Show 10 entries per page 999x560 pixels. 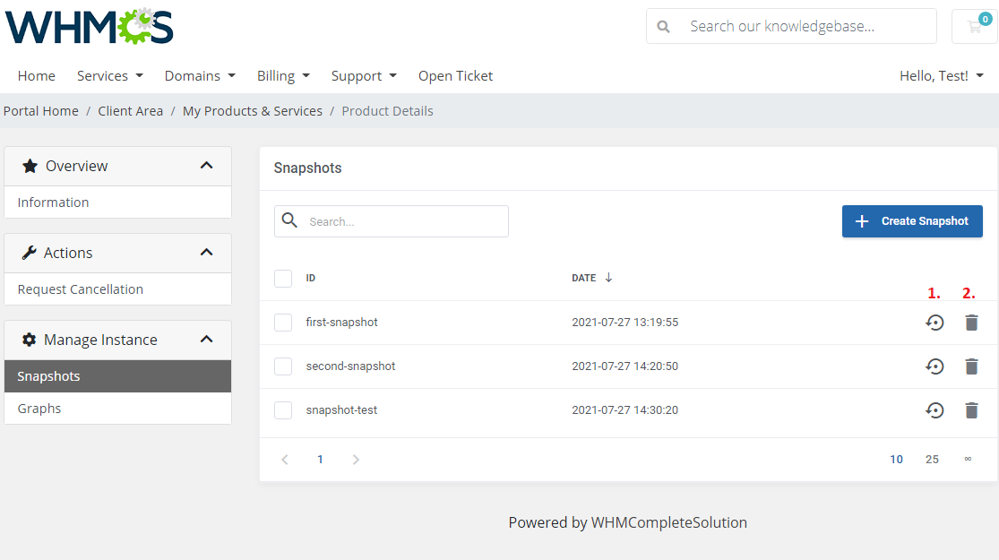pyautogui.click(x=897, y=460)
